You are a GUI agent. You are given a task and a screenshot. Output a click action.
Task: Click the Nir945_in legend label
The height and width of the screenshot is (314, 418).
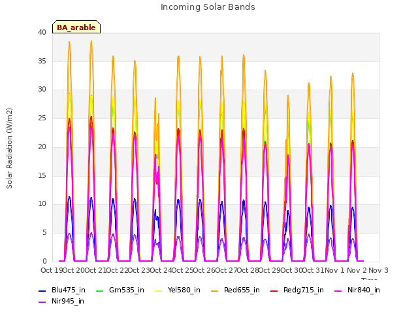[68, 301]
